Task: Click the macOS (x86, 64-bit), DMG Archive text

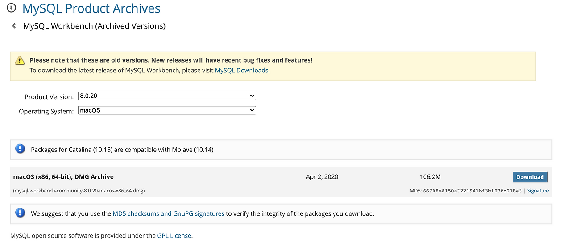Action: point(63,177)
